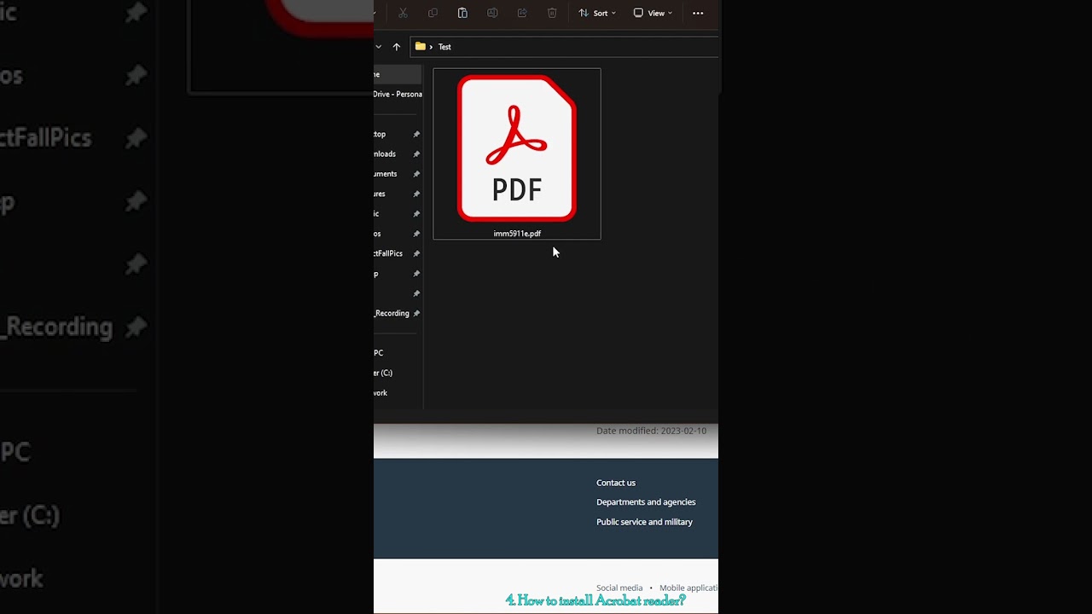Screen dimensions: 1092x614
Task: Click pin icon next to Pictures
Action: [x=416, y=194]
